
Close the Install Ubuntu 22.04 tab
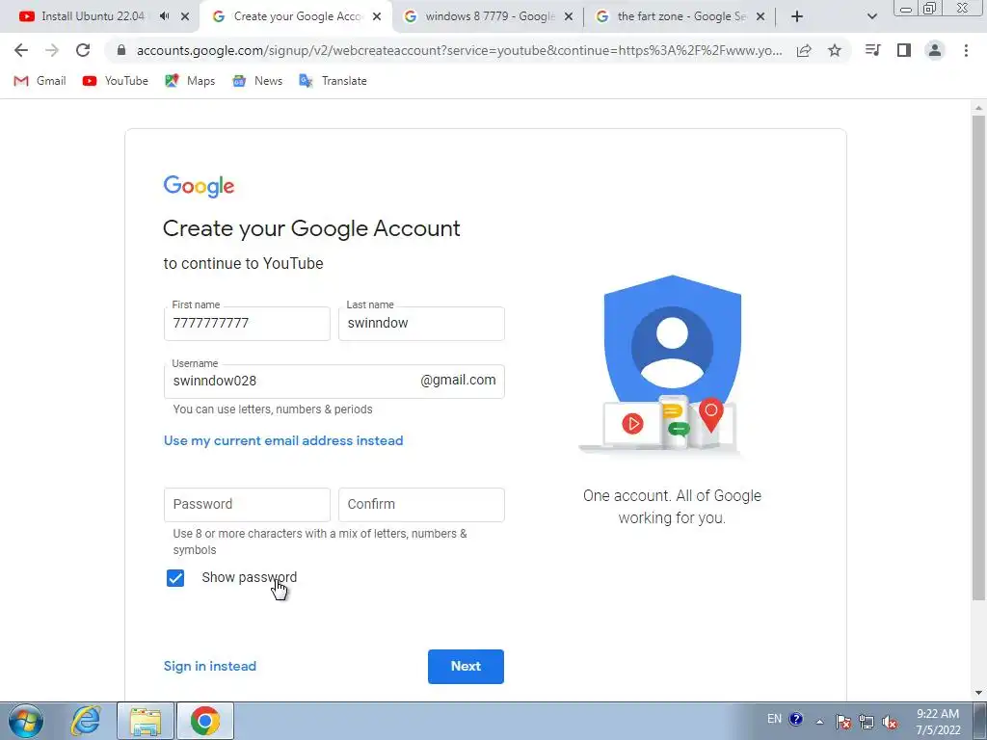point(185,17)
